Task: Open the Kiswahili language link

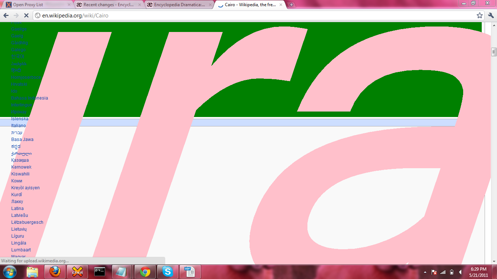Action: click(20, 174)
